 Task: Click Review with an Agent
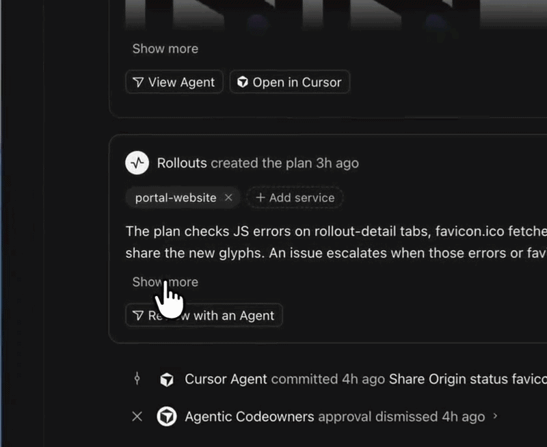coord(204,315)
